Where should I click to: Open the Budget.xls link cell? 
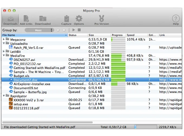(x=170, y=76)
